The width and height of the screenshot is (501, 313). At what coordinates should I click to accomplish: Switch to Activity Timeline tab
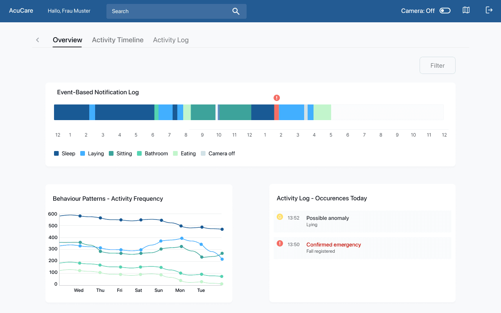pyautogui.click(x=118, y=40)
